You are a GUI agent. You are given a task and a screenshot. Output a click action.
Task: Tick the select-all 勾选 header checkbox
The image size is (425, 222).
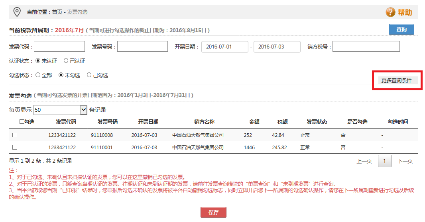22,122
